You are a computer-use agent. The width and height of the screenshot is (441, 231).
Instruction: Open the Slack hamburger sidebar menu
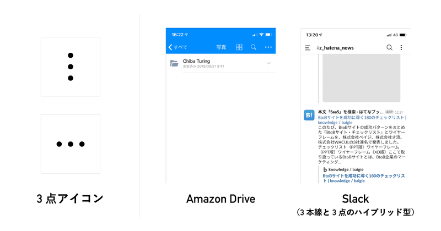click(308, 48)
